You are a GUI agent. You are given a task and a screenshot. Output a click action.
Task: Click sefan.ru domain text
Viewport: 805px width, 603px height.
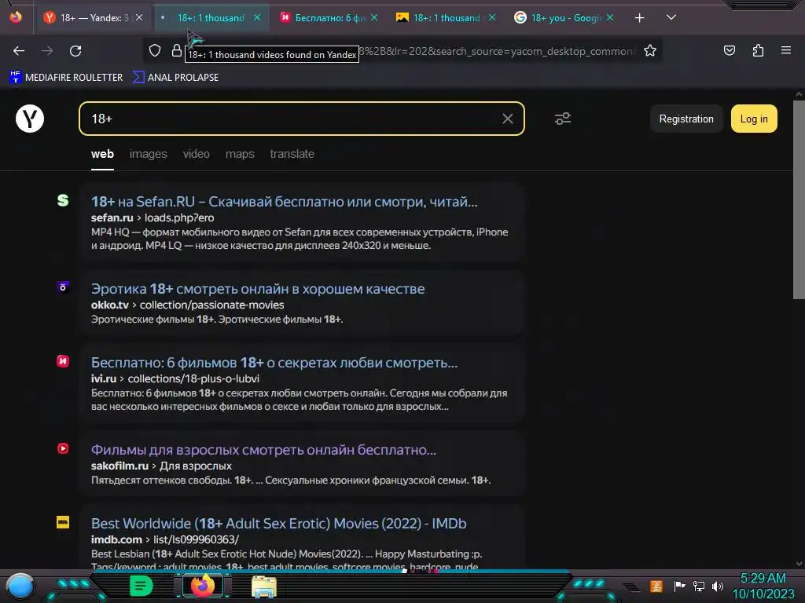(112, 218)
